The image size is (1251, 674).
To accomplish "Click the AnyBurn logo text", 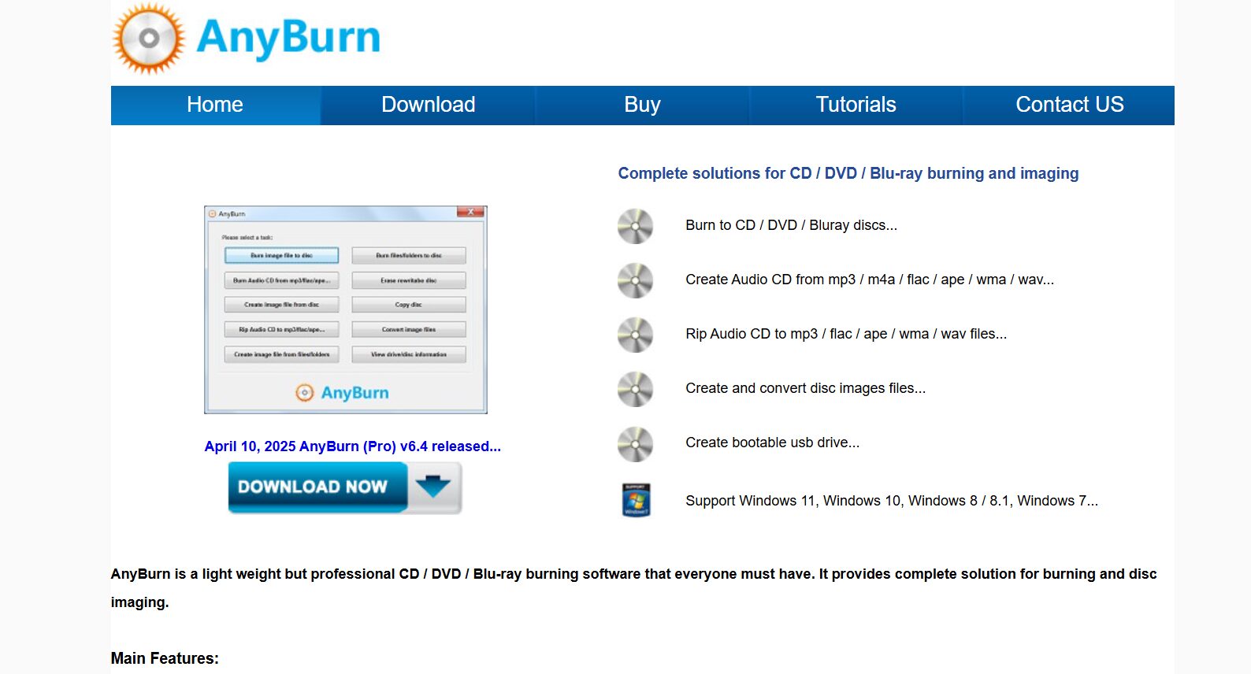I will [288, 38].
